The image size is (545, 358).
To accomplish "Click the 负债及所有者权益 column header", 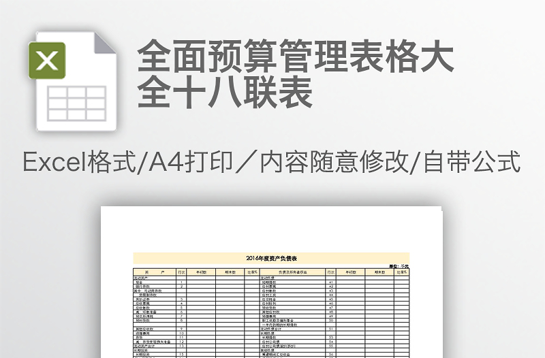I will coord(293,272).
